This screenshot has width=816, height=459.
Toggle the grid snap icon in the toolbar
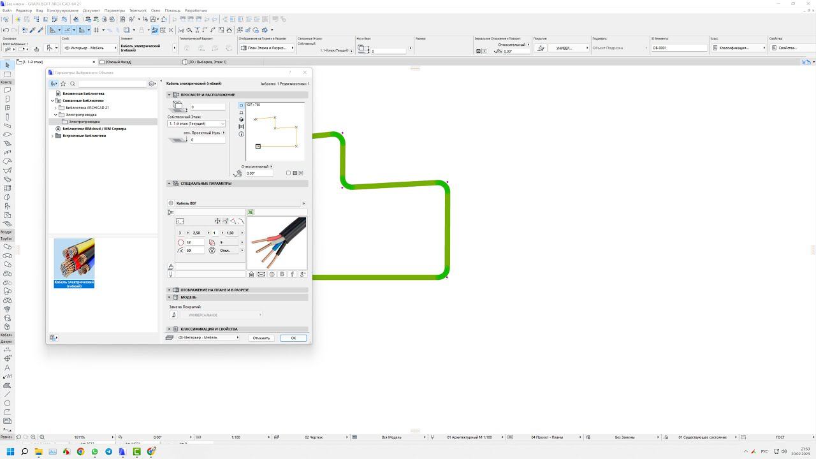point(96,30)
